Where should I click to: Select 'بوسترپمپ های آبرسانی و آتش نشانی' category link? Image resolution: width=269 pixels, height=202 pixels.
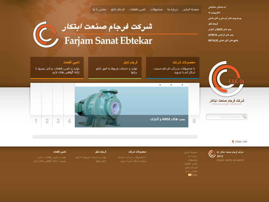[x=225, y=18]
